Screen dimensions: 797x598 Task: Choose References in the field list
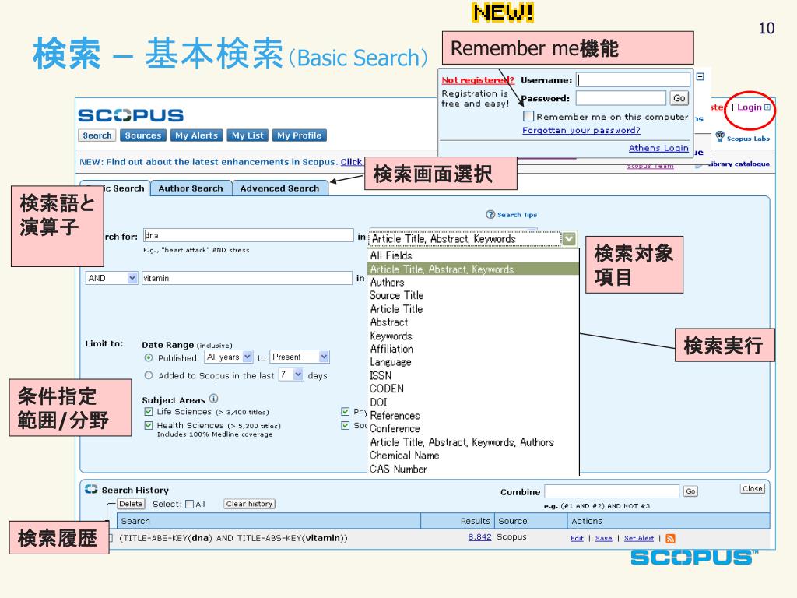point(395,416)
